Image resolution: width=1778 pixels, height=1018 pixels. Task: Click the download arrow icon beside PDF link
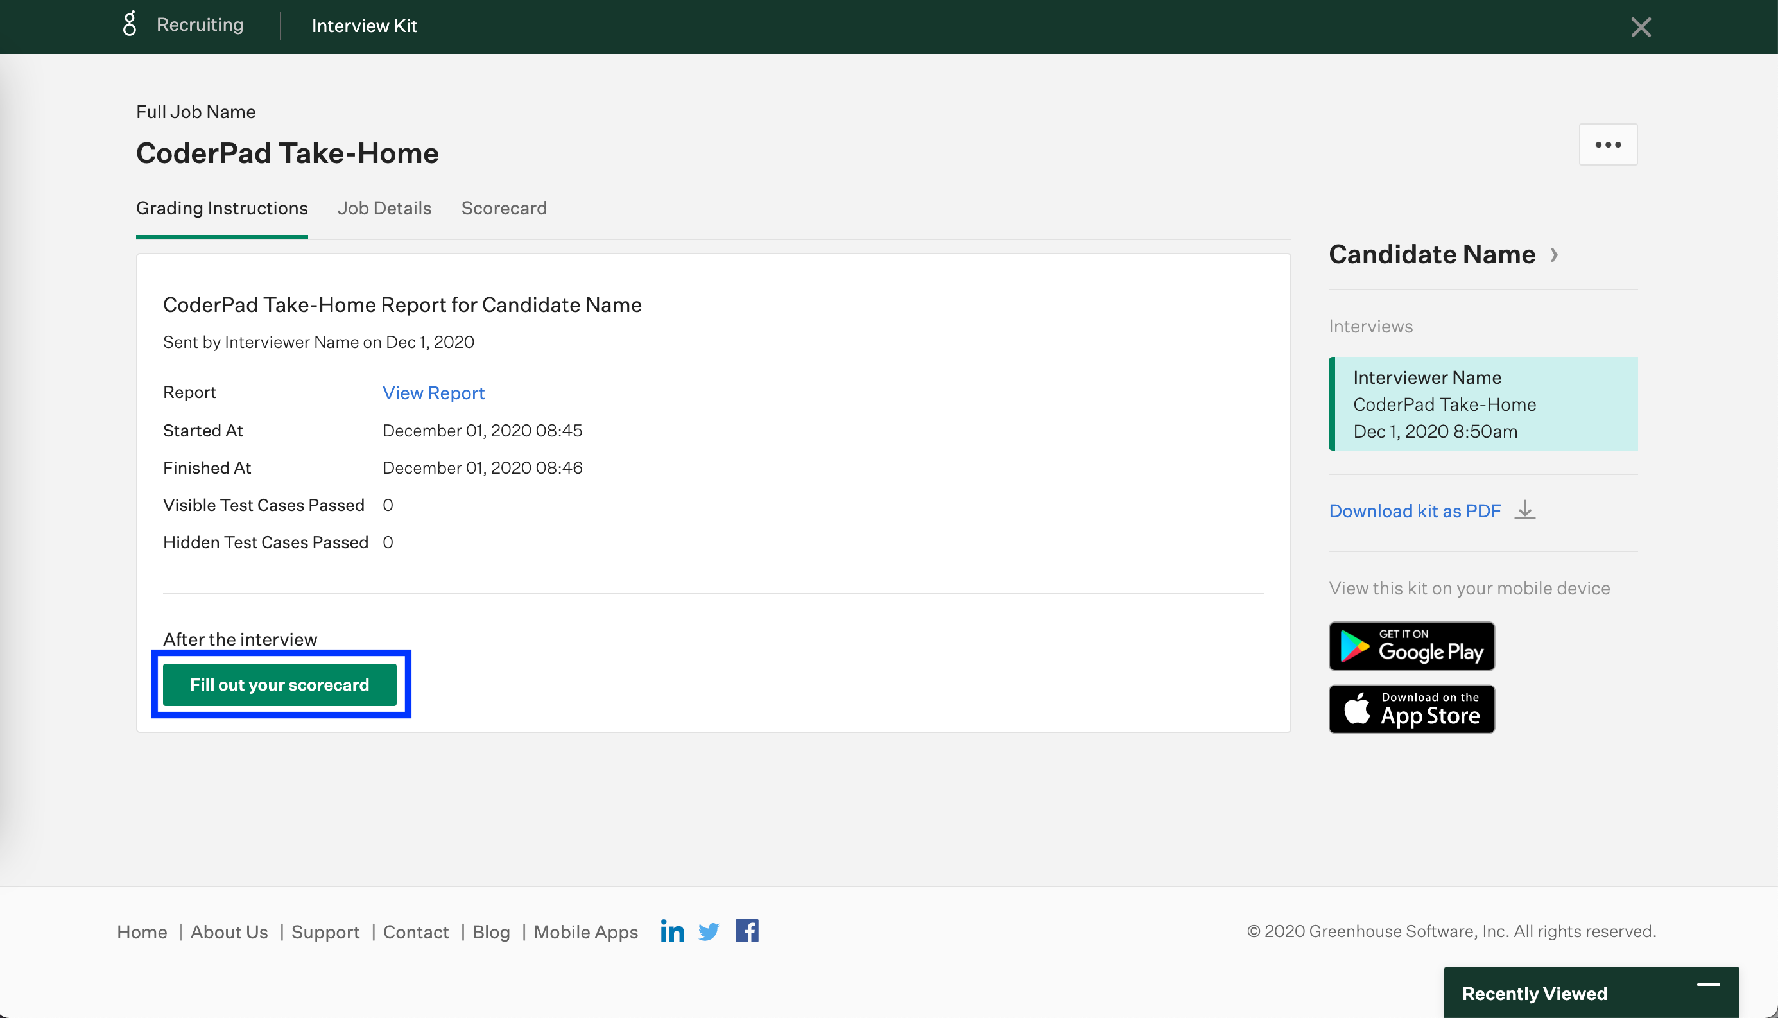tap(1525, 510)
